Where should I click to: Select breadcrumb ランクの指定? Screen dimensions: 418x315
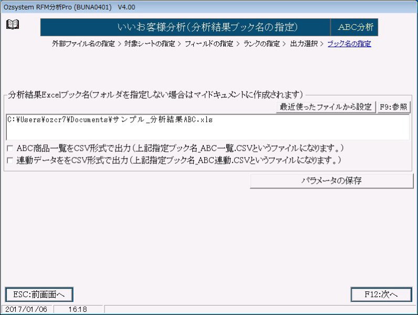coord(262,44)
